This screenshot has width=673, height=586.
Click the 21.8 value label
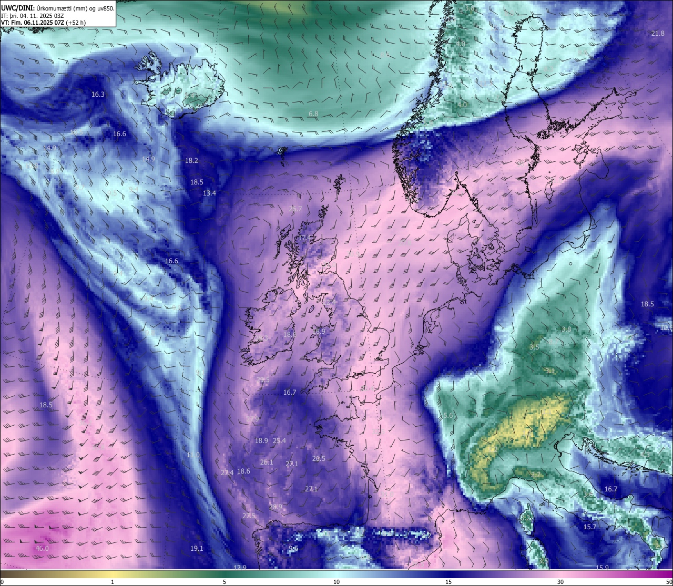[x=658, y=34]
